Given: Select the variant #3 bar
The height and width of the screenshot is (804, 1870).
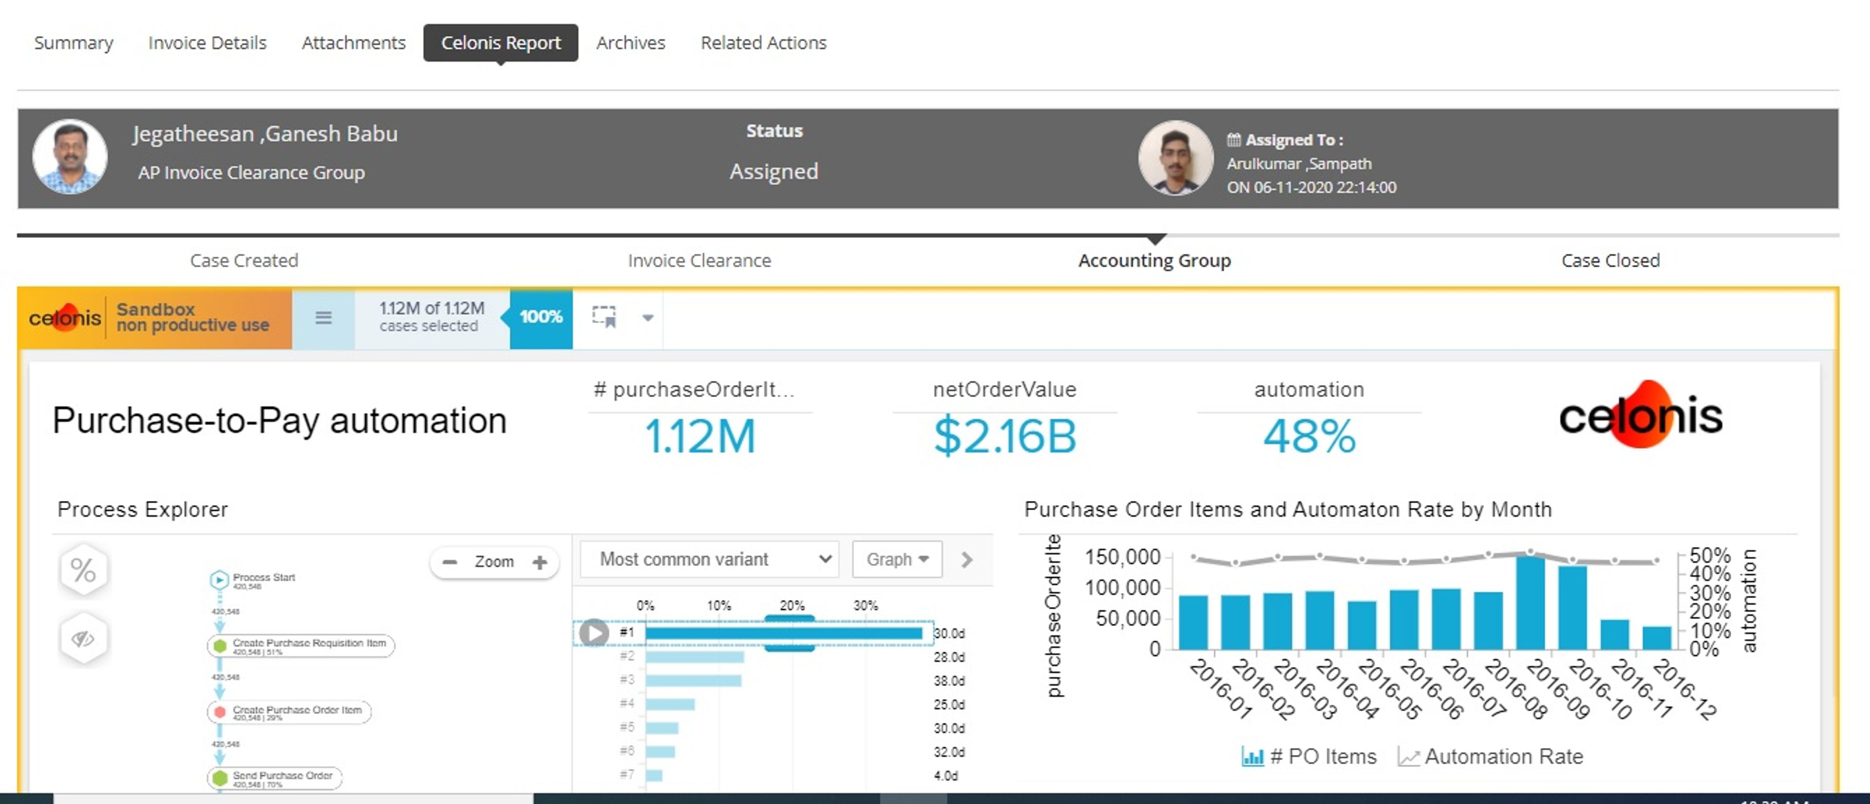Looking at the screenshot, I should pos(693,681).
